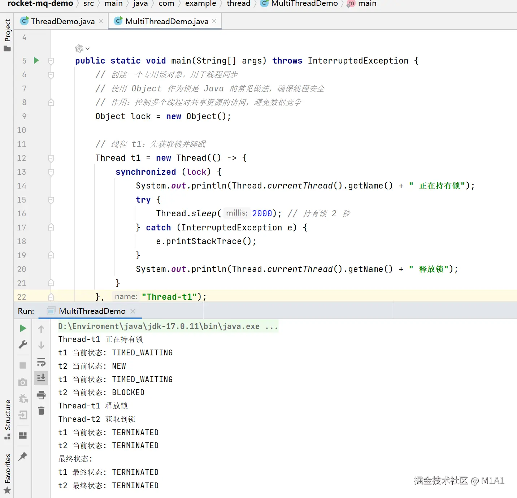Toggle scroll to end of console

point(41,378)
